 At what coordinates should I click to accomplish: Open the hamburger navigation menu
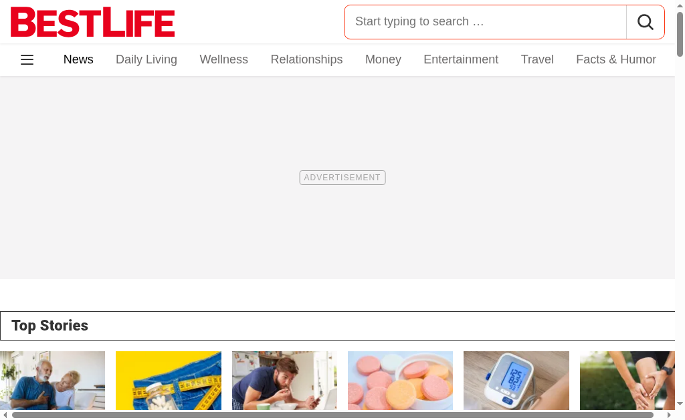[27, 59]
